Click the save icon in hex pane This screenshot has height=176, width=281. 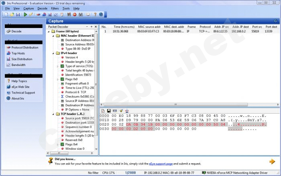(108, 111)
